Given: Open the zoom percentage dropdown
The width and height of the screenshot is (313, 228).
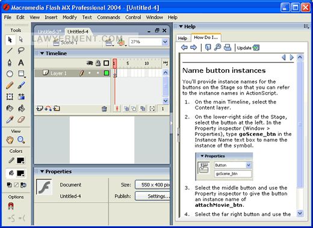Looking at the screenshot, I should coord(165,42).
